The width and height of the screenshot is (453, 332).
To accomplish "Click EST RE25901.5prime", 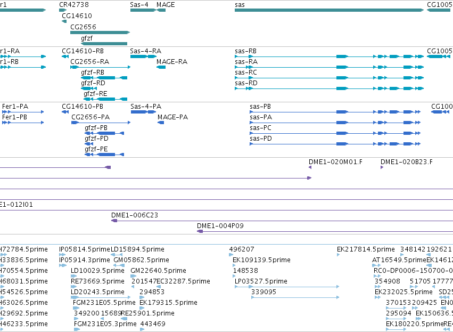I will pos(147,313).
